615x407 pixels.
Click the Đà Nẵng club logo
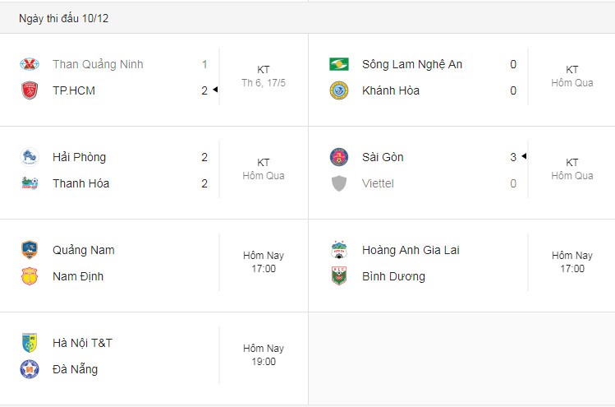(x=30, y=369)
